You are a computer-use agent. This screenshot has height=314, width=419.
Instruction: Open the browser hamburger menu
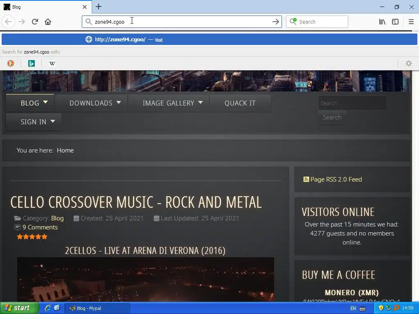pyautogui.click(x=411, y=22)
